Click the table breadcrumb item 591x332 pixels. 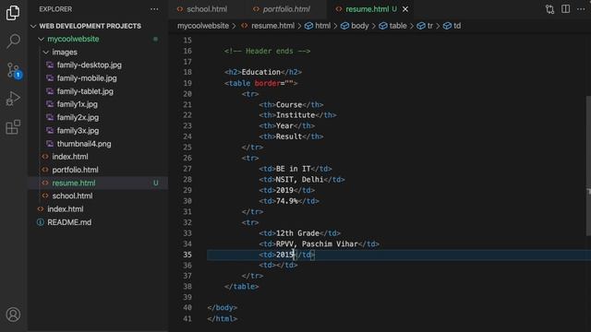pos(398,26)
